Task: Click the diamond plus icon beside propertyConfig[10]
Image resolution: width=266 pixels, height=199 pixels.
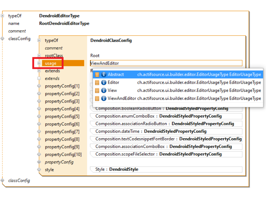Action: click(x=39, y=154)
